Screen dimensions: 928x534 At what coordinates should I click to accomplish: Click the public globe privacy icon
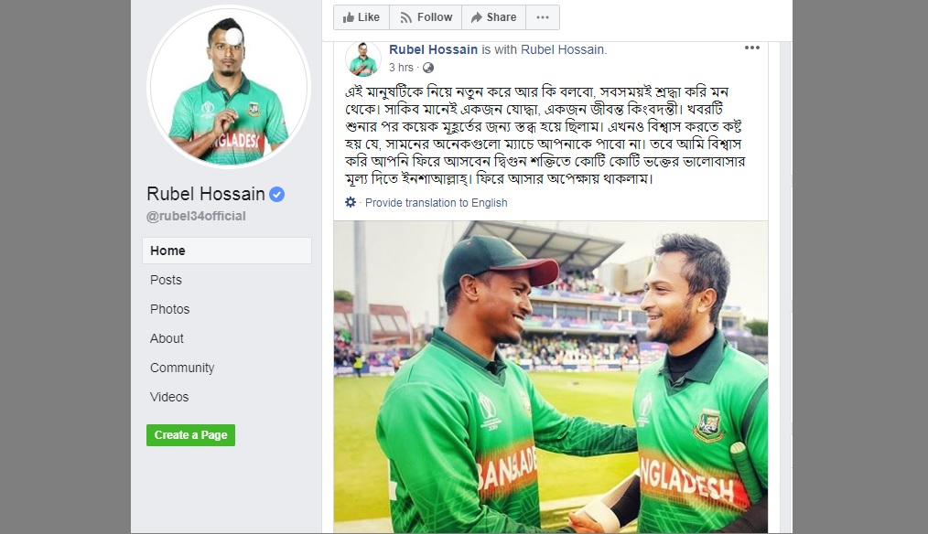click(x=428, y=68)
